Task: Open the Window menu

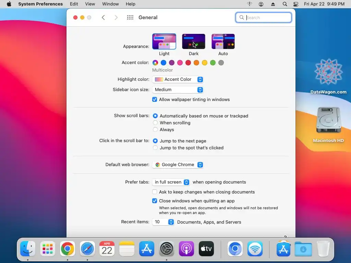Action: coord(110,4)
